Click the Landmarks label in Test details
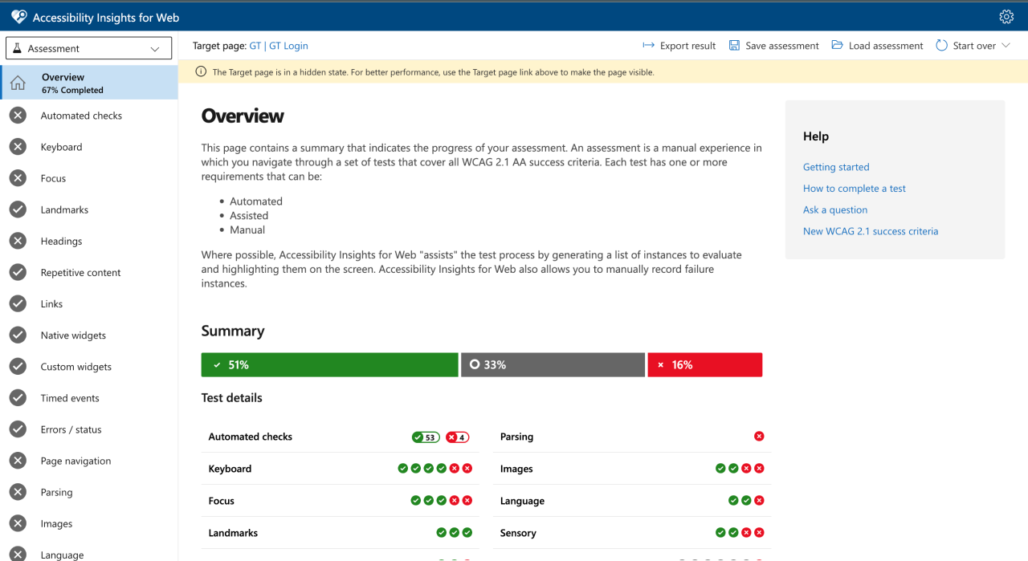Viewport: 1028px width, 561px height. pyautogui.click(x=233, y=533)
